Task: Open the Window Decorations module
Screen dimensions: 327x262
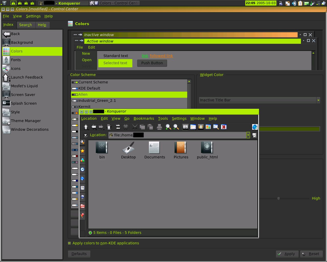Action: [x=32, y=129]
